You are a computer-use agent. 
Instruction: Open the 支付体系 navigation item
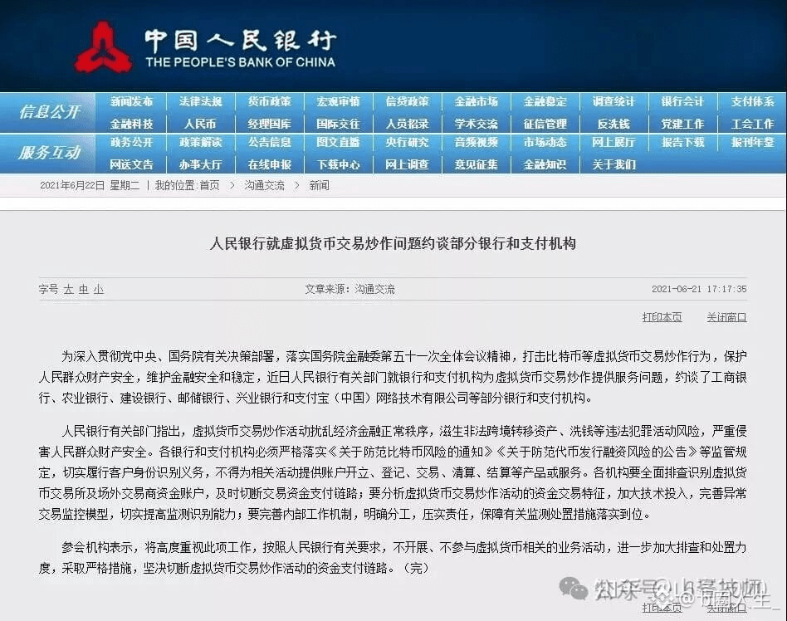pyautogui.click(x=752, y=102)
